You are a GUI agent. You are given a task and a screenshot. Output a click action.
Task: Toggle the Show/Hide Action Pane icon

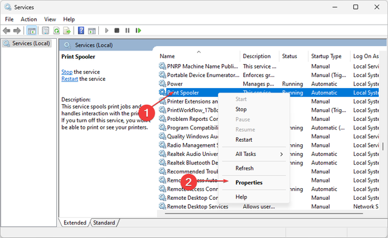92,30
